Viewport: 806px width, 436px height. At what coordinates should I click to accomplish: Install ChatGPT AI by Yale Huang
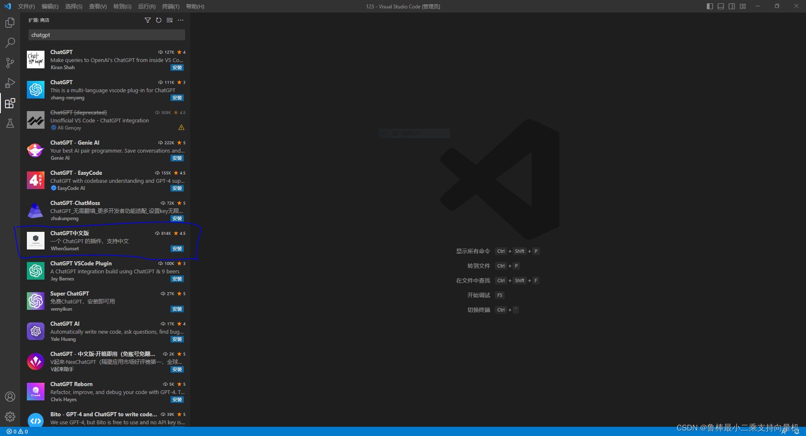177,339
